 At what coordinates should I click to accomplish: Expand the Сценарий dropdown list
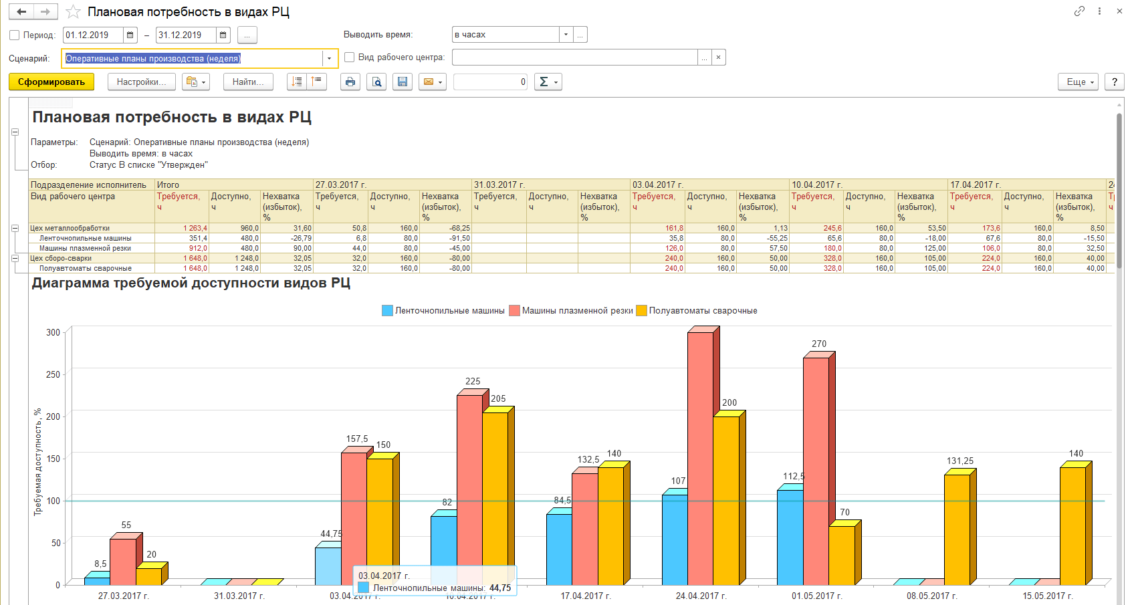329,59
